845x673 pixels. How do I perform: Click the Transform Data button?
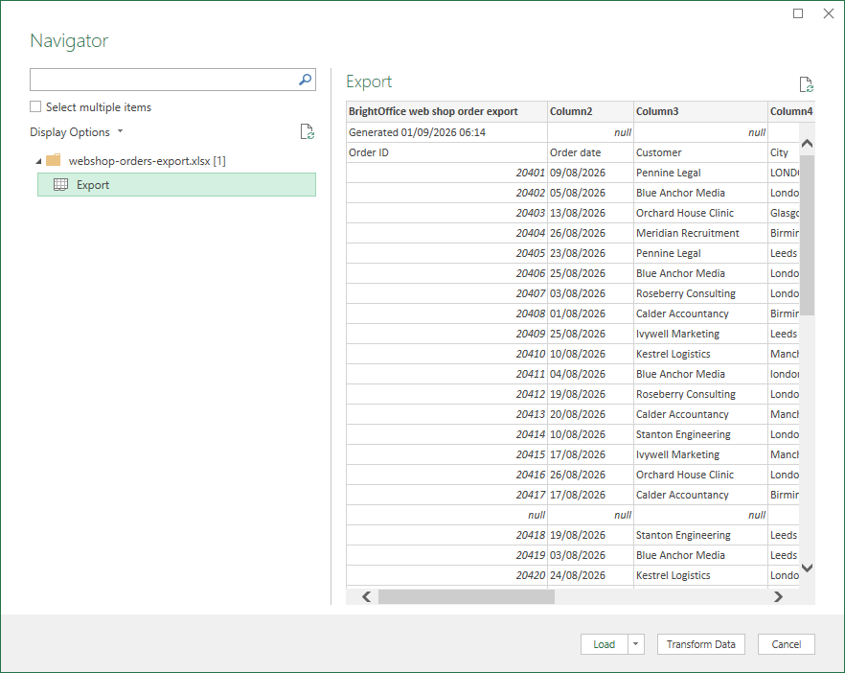click(701, 644)
